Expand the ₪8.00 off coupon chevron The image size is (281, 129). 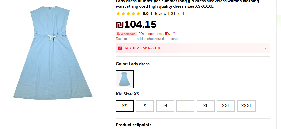click(265, 48)
